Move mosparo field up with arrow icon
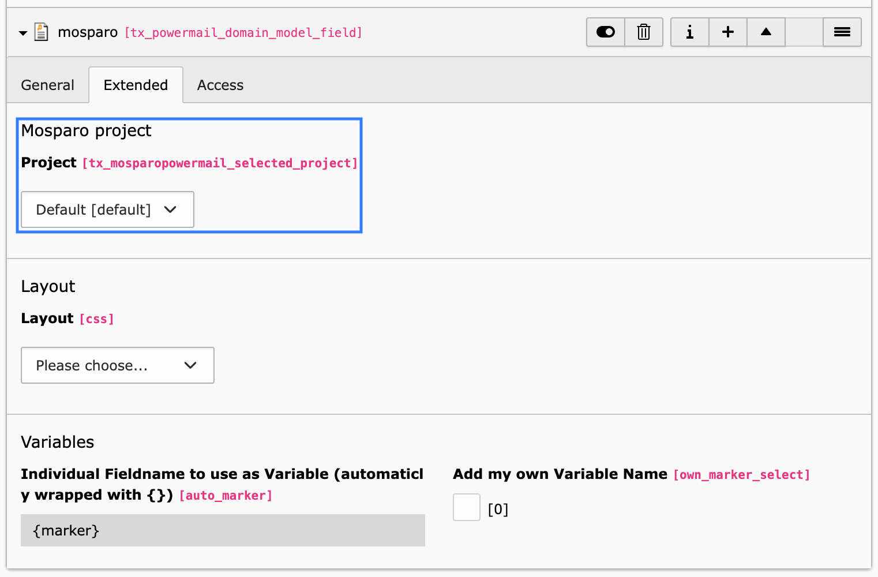 point(766,32)
